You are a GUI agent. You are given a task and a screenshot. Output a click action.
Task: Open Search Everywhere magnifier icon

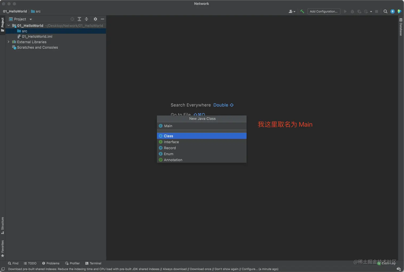(x=385, y=11)
